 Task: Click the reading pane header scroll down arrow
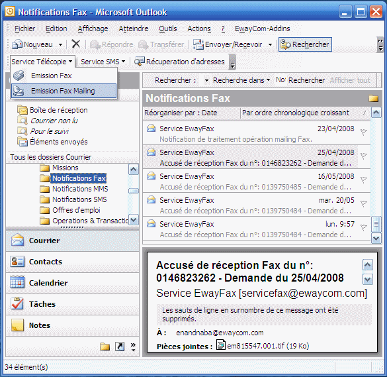point(368,280)
